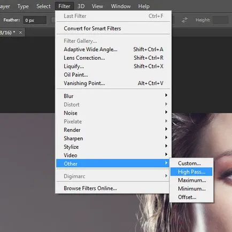Expand the Sharpen submenu

tap(113, 138)
